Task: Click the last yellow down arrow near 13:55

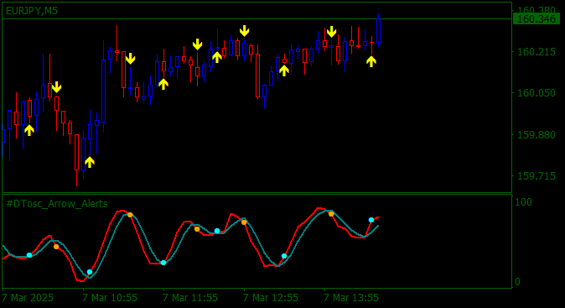Action: [x=331, y=32]
